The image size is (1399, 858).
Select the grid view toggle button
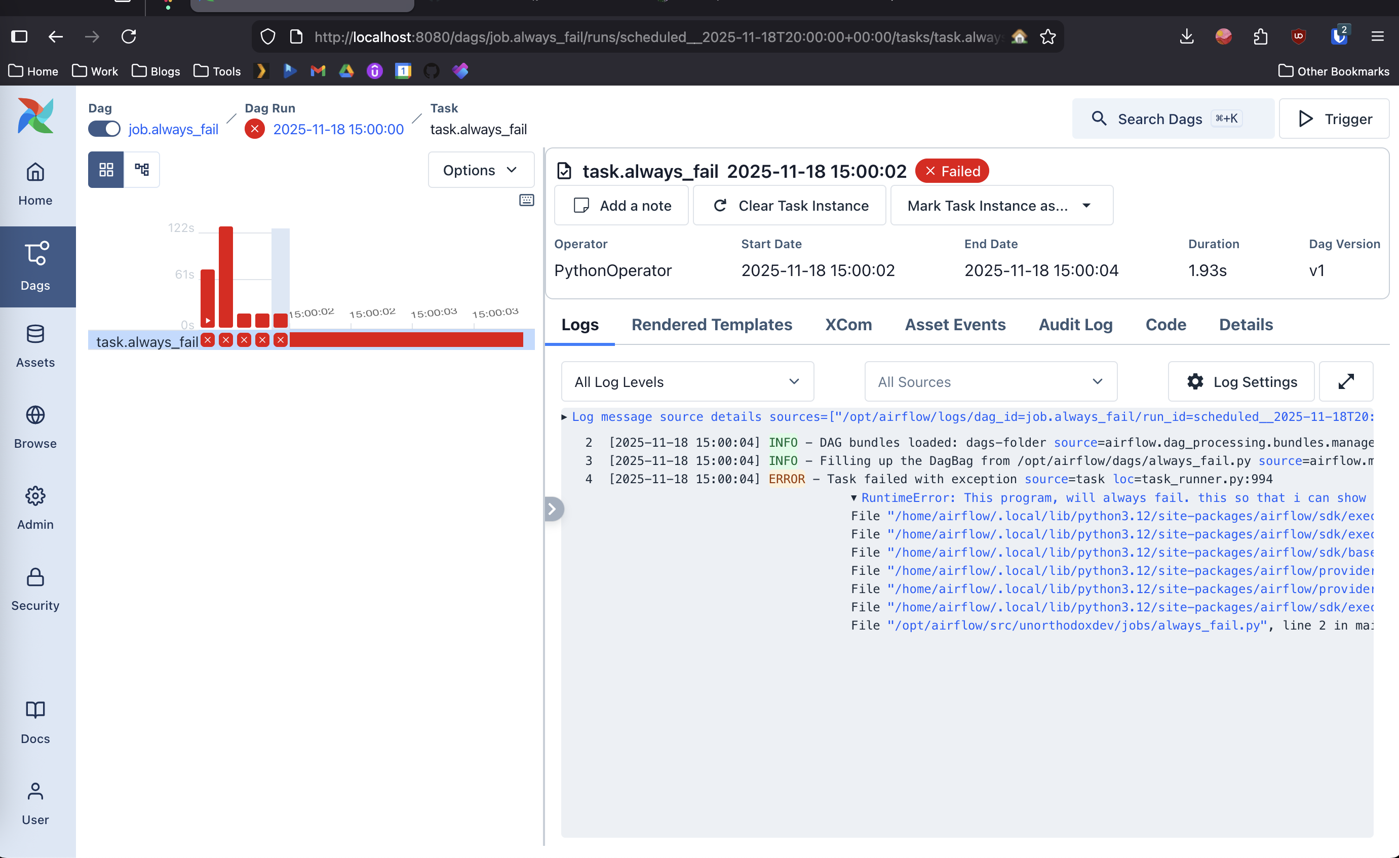(x=106, y=169)
